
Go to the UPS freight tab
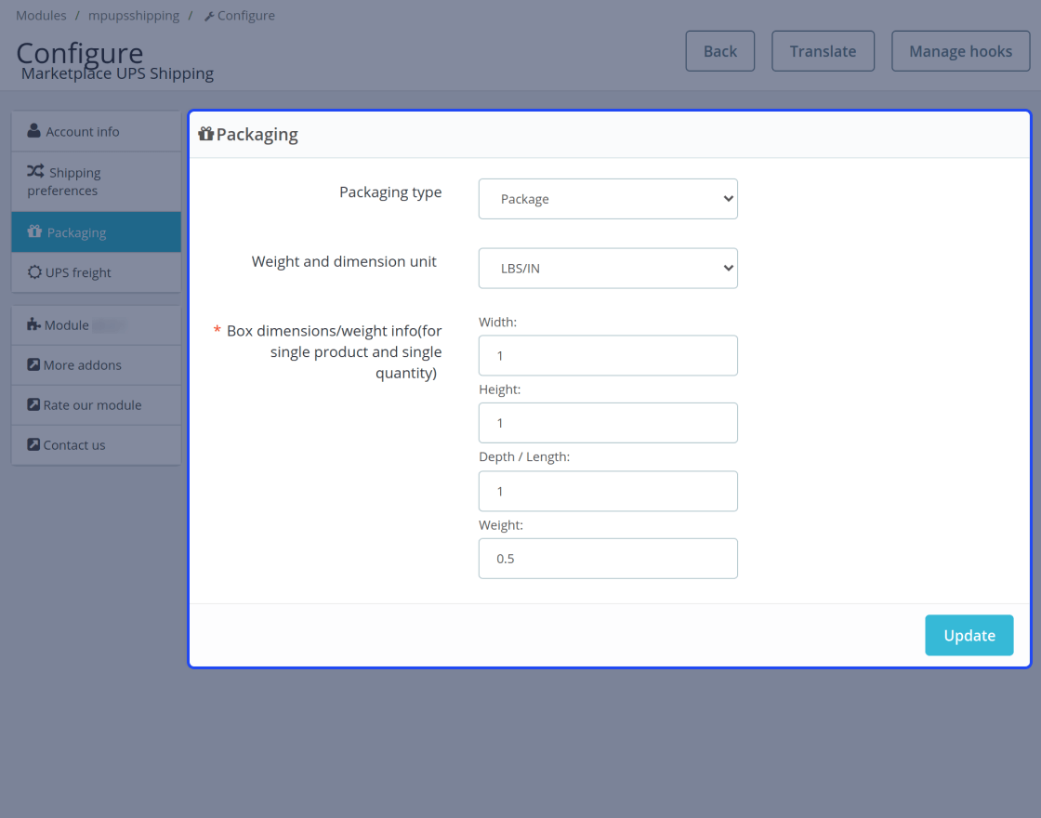click(97, 272)
